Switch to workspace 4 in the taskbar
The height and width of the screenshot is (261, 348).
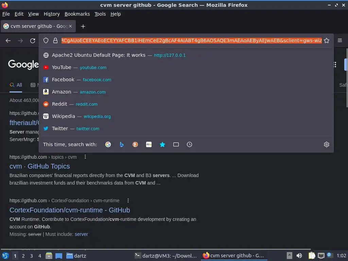point(40,256)
